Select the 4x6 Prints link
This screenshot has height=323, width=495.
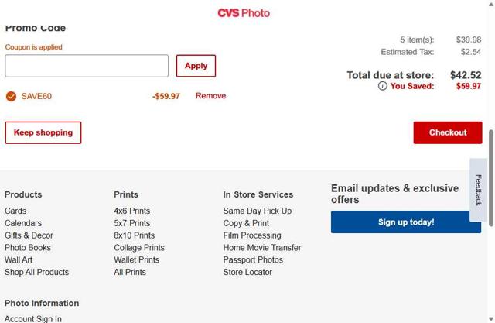coord(132,211)
